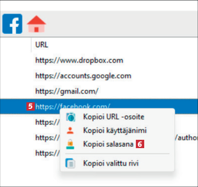Click the red number 5 marker

(31, 106)
